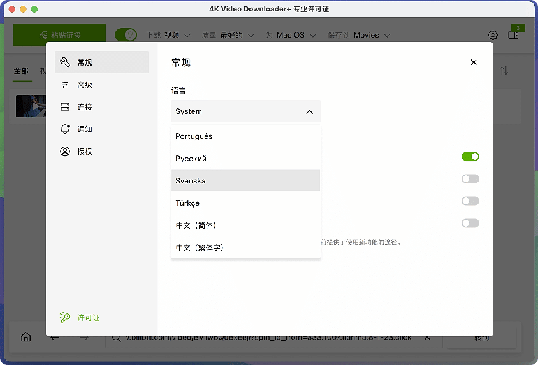This screenshot has width=538, height=365.
Task: Open the 质量 最好的 quality dropdown
Action: tap(228, 35)
